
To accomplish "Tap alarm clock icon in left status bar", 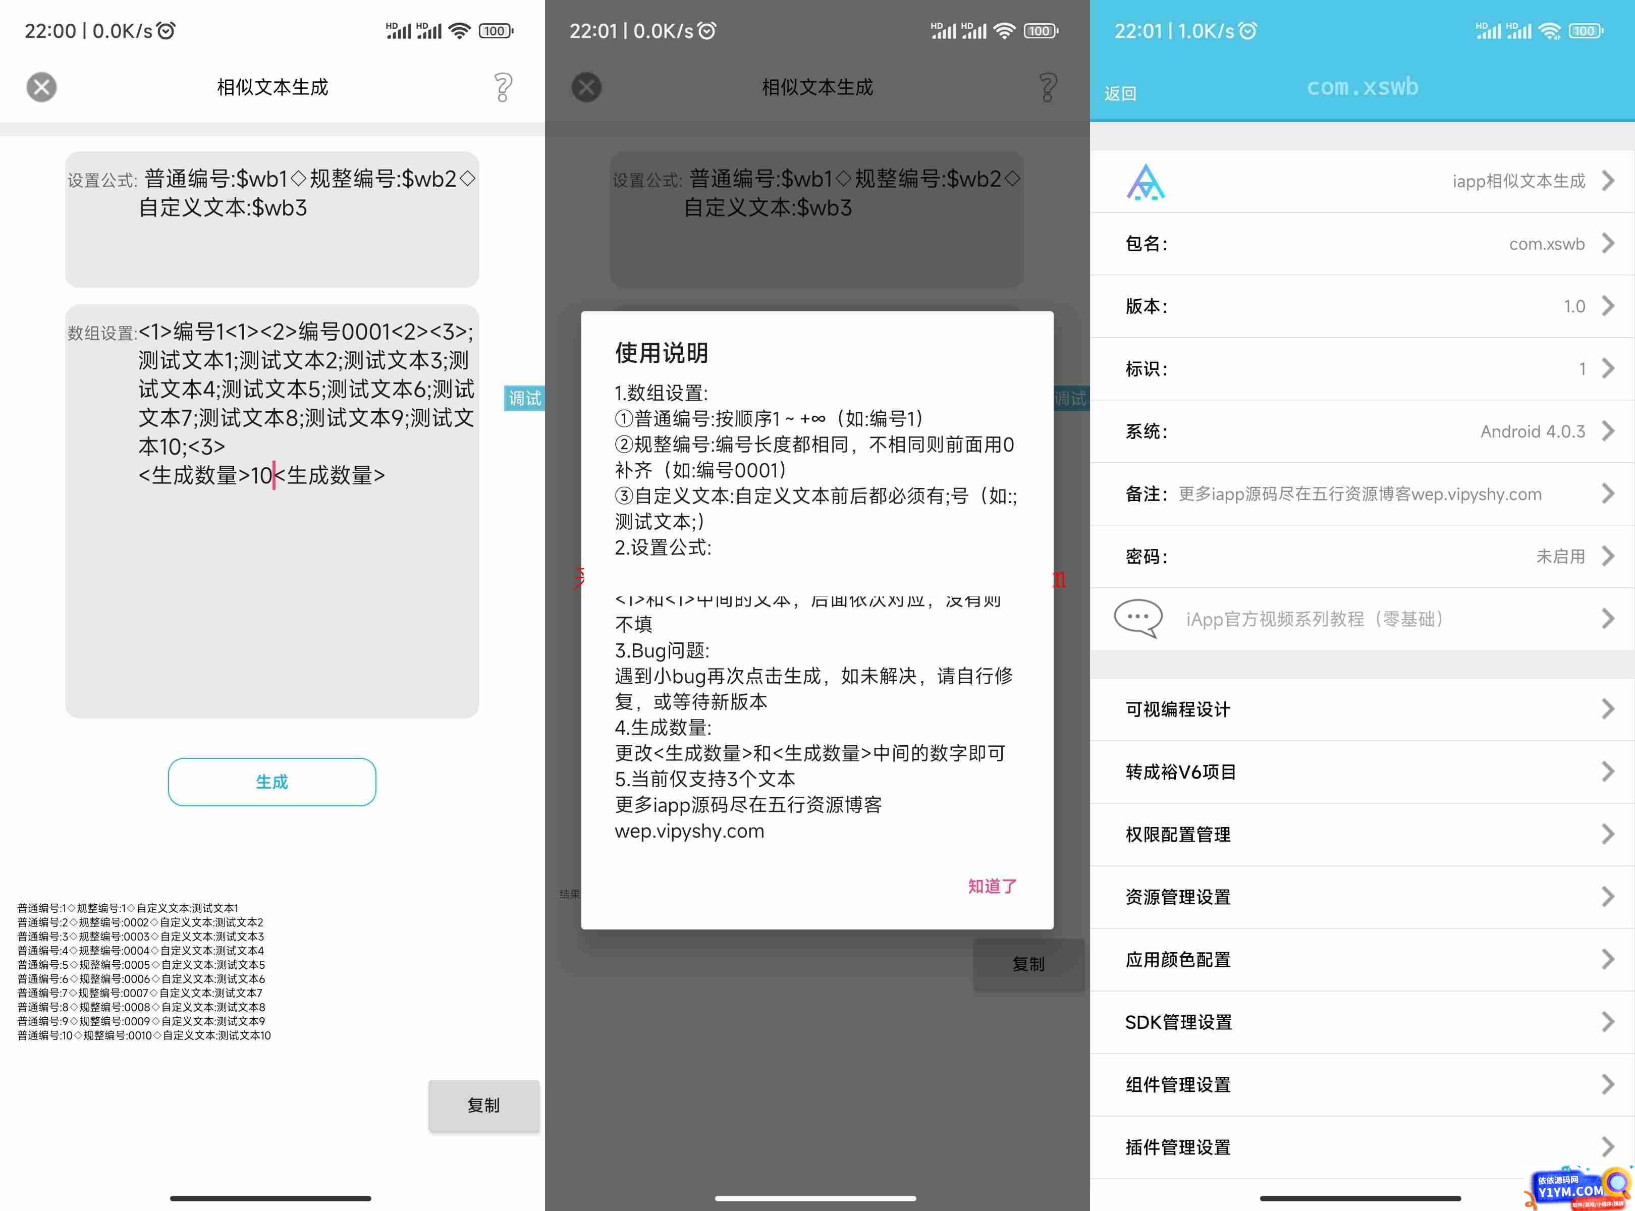I will 167,31.
